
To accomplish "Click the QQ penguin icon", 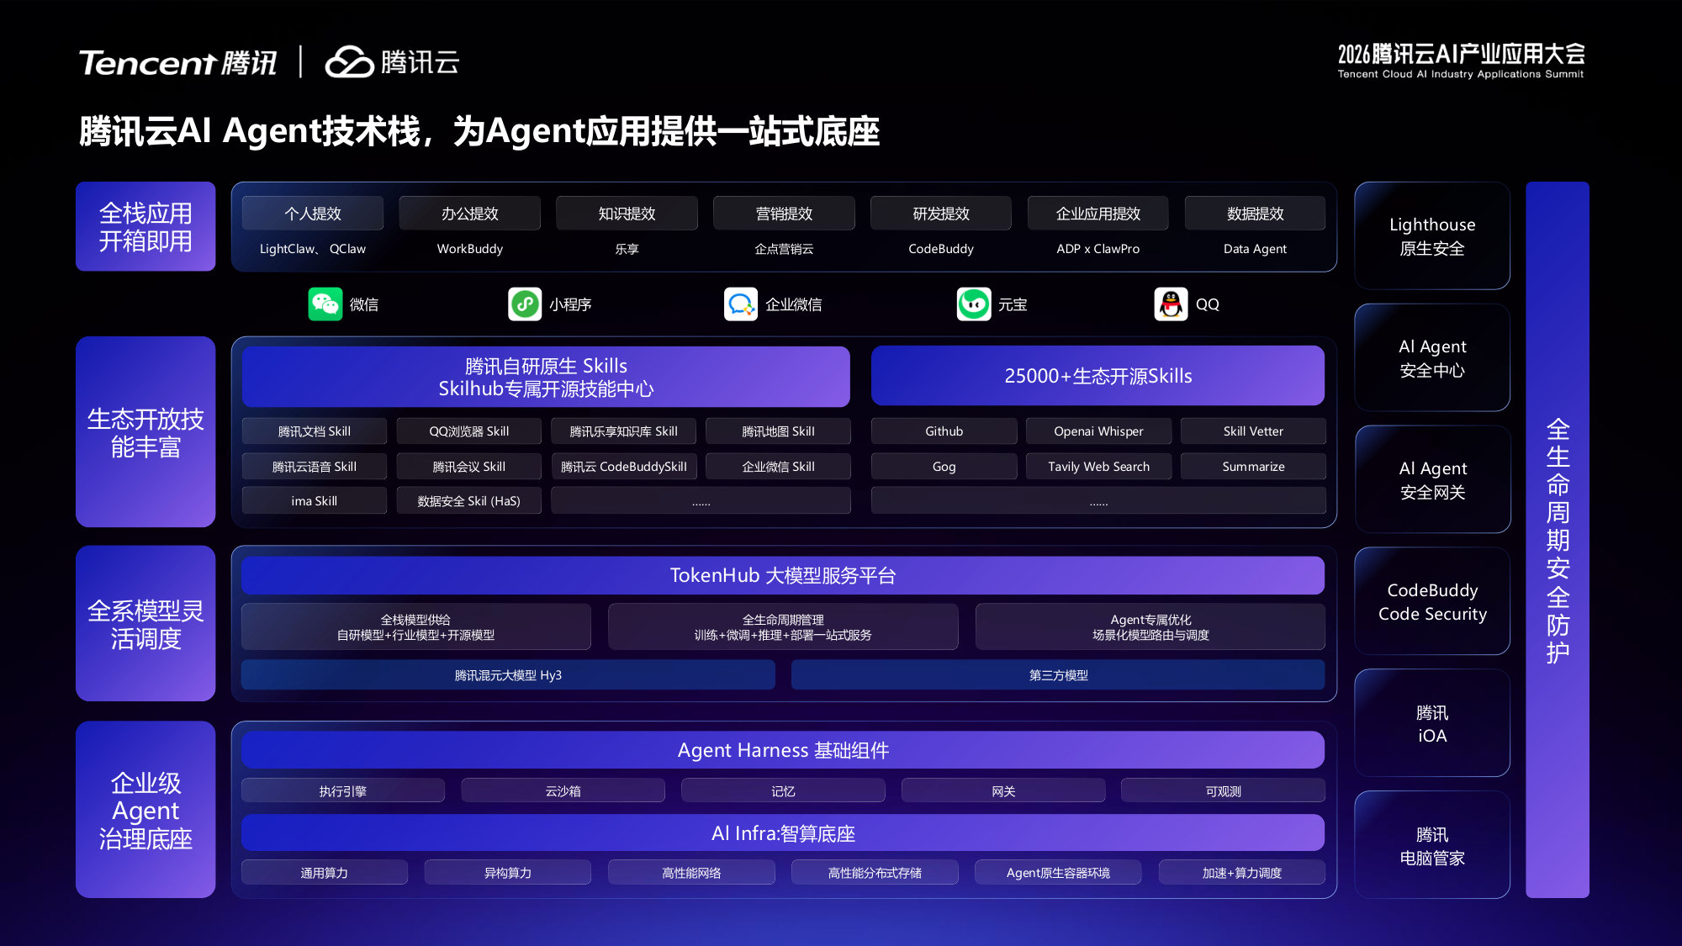I will pyautogui.click(x=1171, y=304).
